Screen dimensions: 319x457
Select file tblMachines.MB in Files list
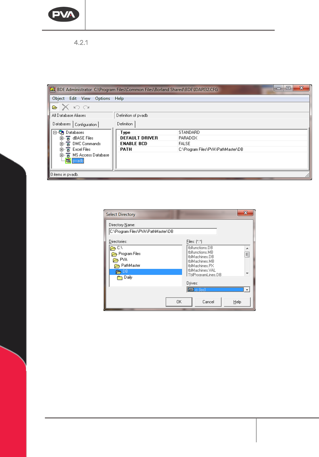point(201,261)
